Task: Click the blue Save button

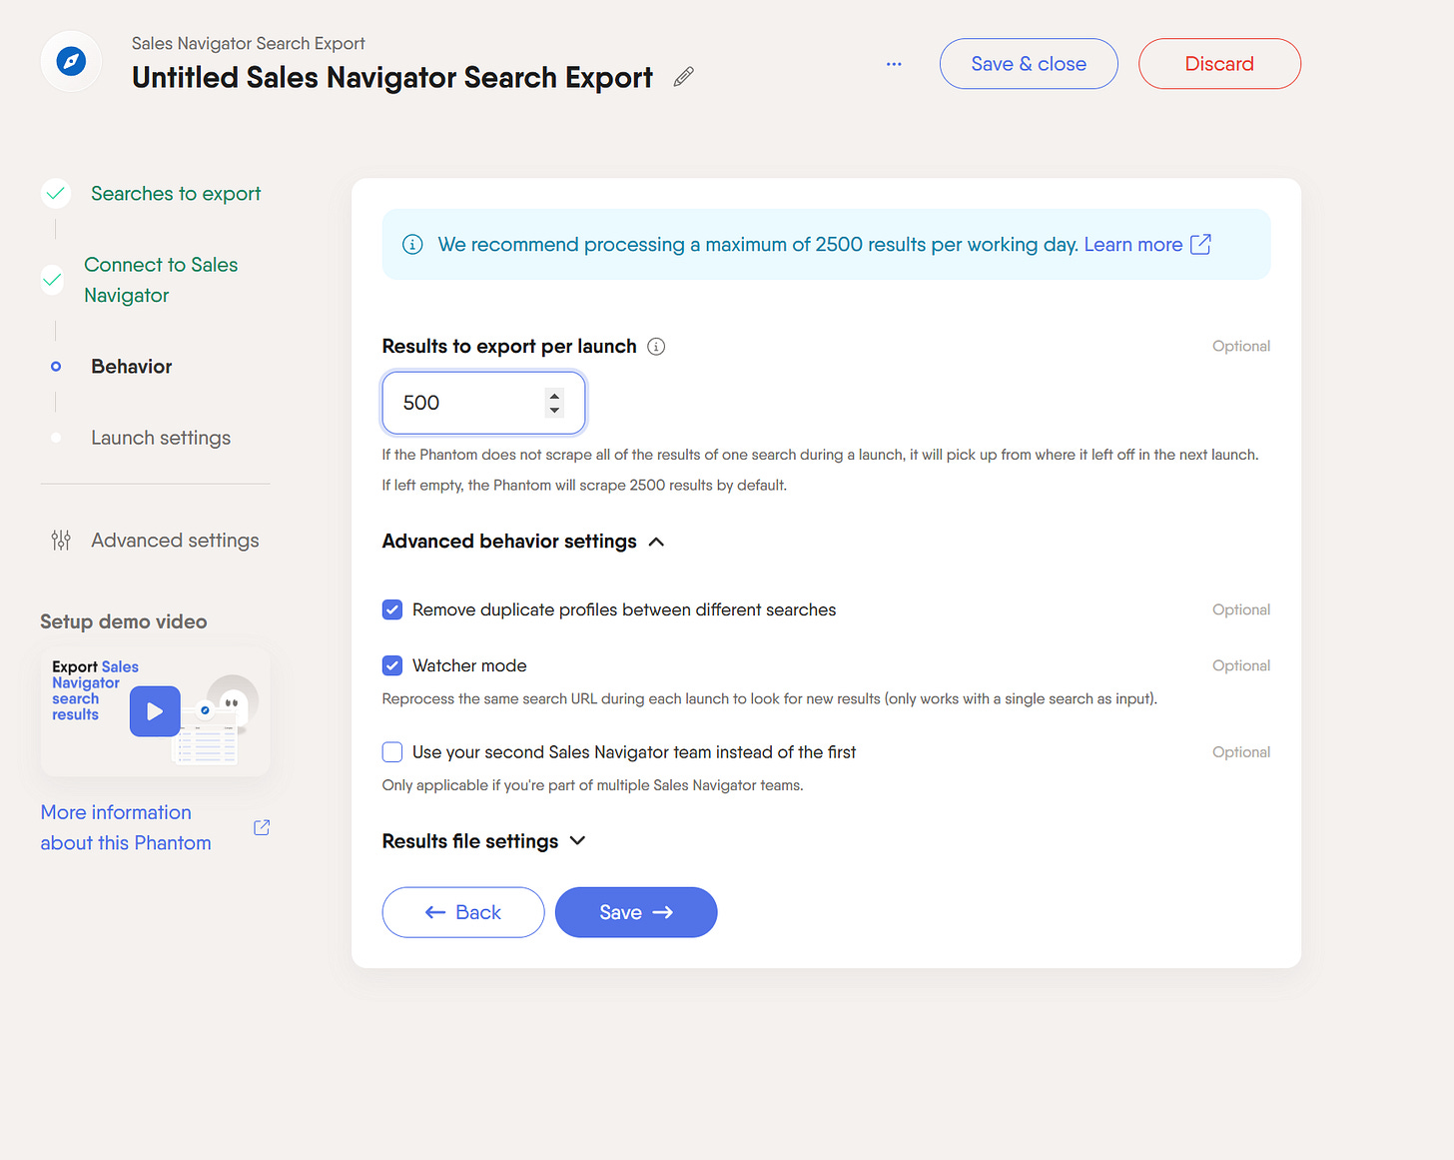Action: pos(636,912)
